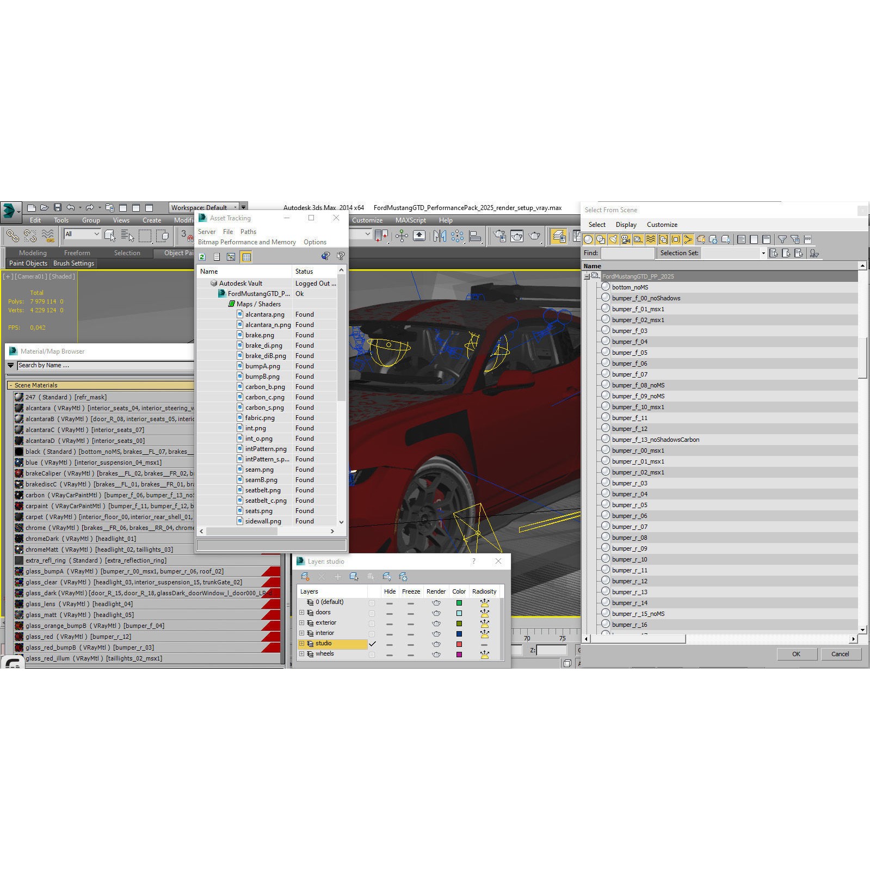Viewport: 870px width, 870px height.
Task: Change color swatch of wheels layer
Action: pos(459,655)
